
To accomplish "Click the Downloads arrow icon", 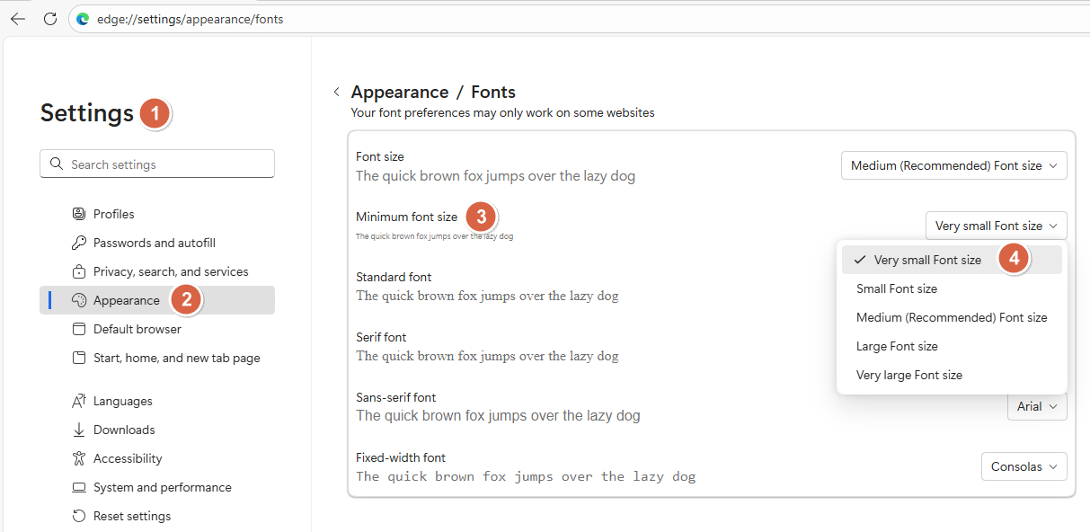I will (78, 430).
